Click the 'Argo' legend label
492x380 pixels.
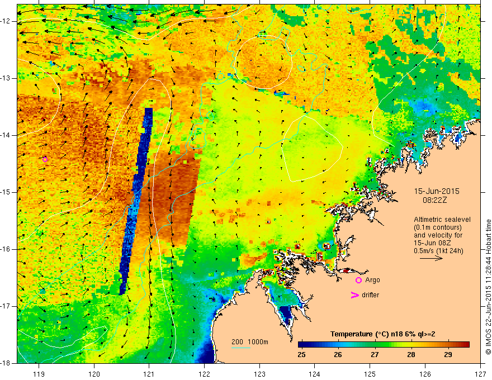tap(372, 280)
